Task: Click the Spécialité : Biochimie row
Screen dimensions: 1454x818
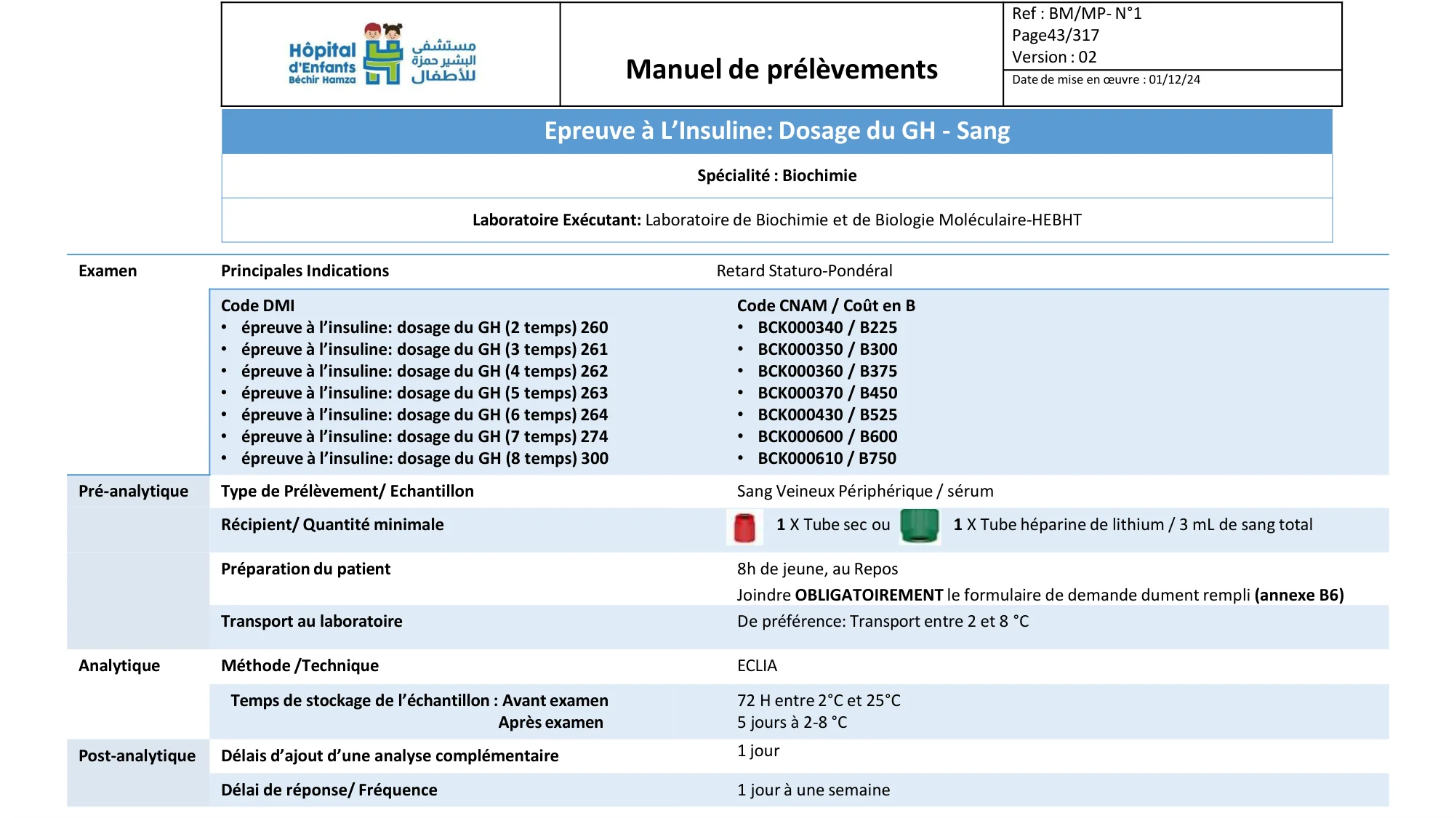Action: point(776,175)
